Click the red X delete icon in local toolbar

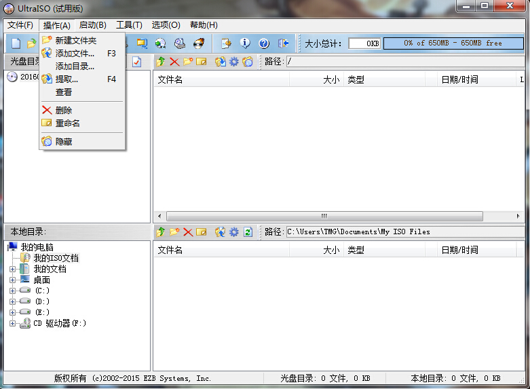click(x=188, y=232)
